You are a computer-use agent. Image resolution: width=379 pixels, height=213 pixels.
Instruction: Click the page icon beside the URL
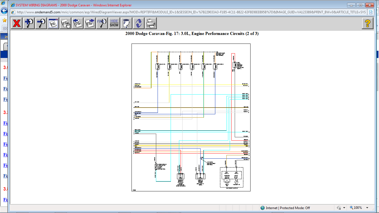coord(13,12)
